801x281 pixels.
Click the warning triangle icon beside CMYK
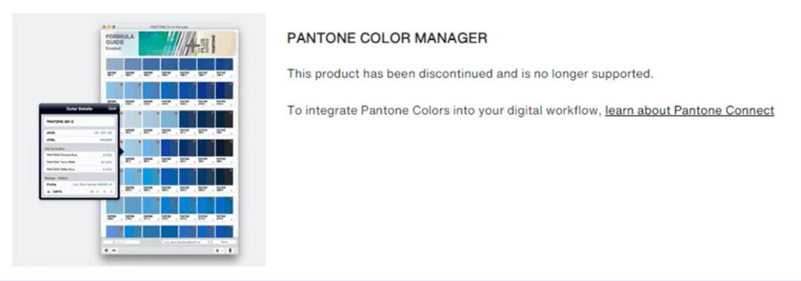click(48, 191)
